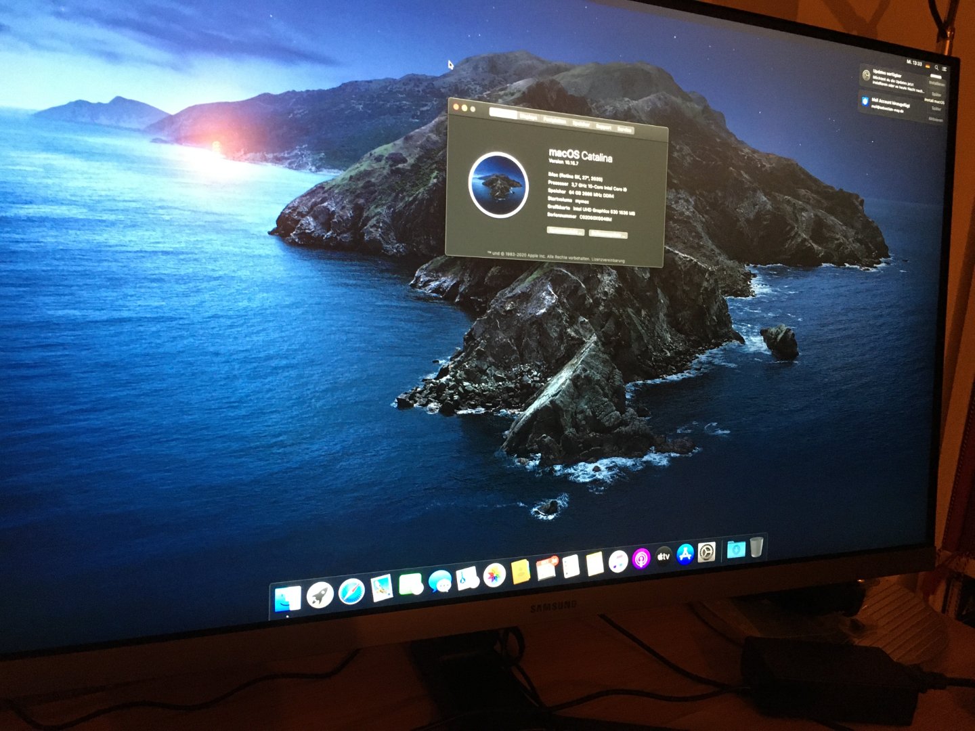Image resolution: width=975 pixels, height=731 pixels.
Task: Launch FaceTime from the Dock
Action: click(410, 584)
